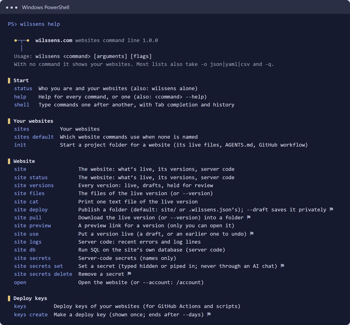The image size is (350, 325).
Task: Select the 'site secrets delete' command
Action: (43, 274)
